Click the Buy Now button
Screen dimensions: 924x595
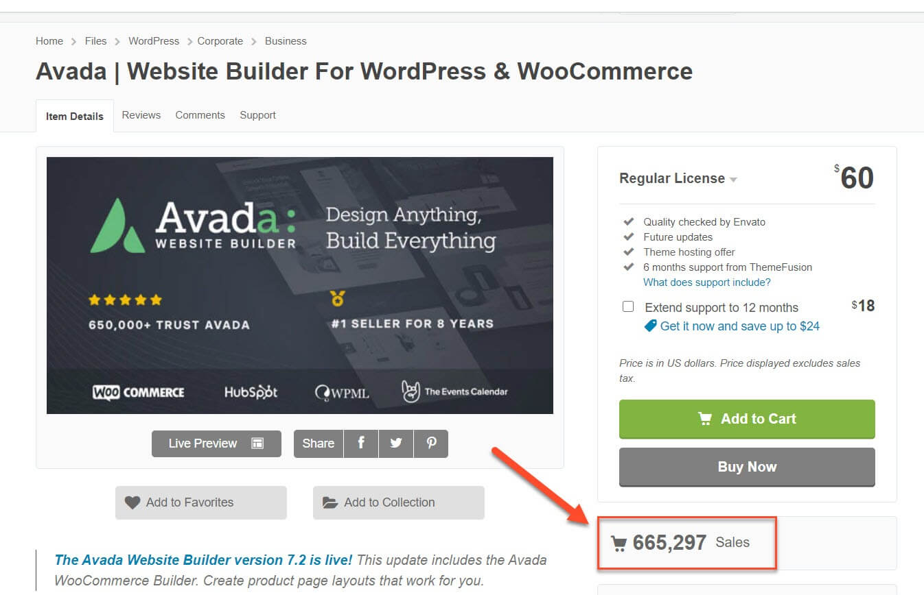tap(747, 467)
